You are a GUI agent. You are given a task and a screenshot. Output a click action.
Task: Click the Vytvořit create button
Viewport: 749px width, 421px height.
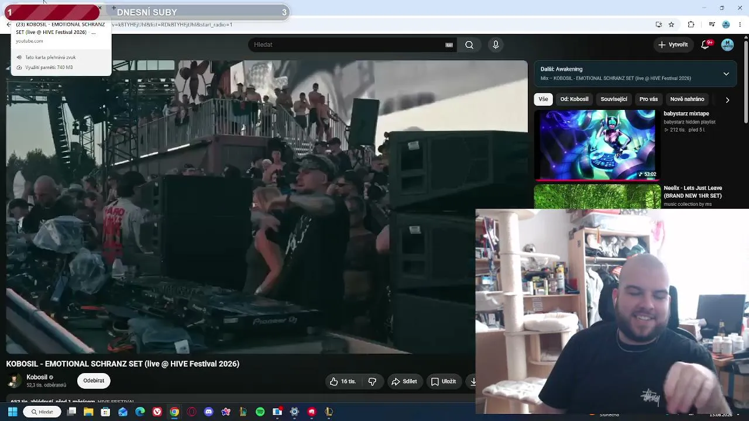pyautogui.click(x=673, y=45)
